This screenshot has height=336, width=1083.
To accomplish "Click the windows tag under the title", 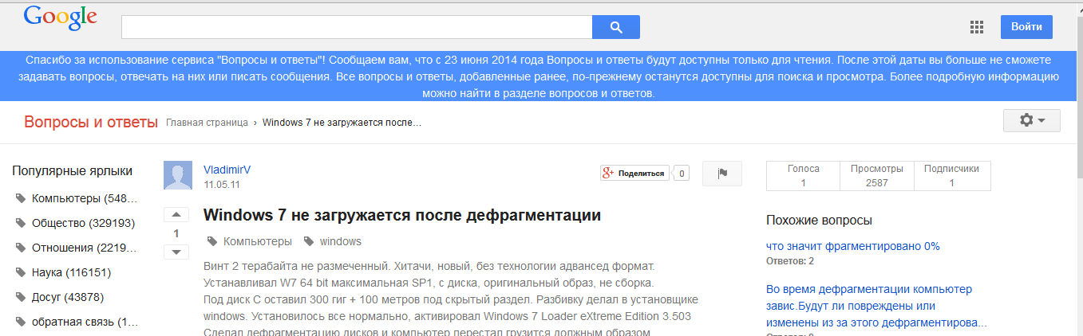I will click(x=341, y=241).
